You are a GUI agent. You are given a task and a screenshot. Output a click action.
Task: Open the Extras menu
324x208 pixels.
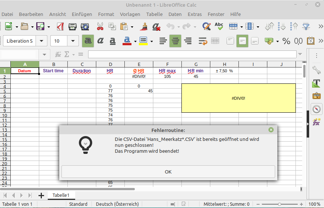pos(195,14)
